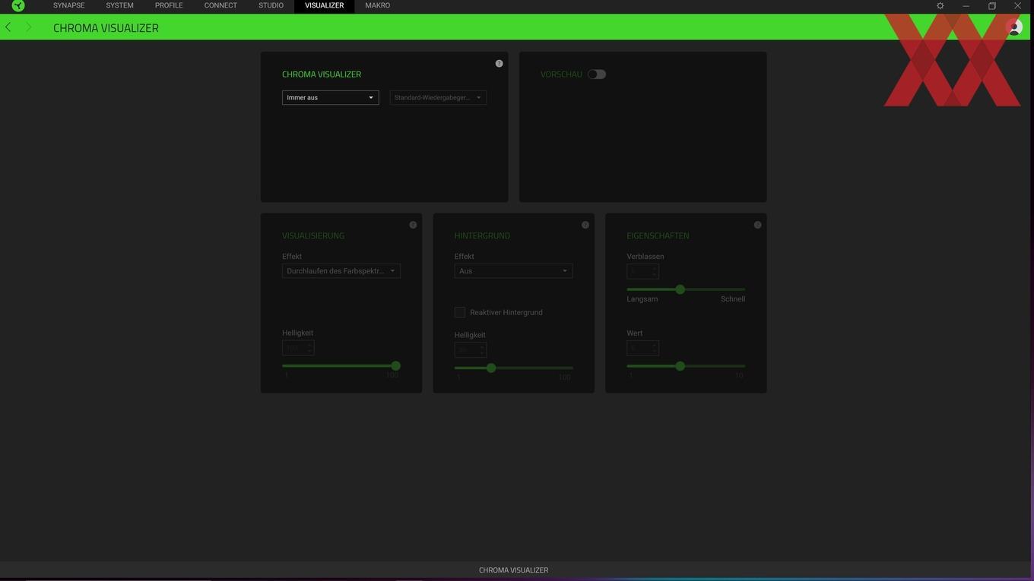
Task: Click the Wert slider handle
Action: 680,366
